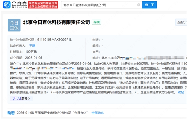187x119 pixels.
Task: Click the 企查分 score box
Action: click(x=181, y=22)
